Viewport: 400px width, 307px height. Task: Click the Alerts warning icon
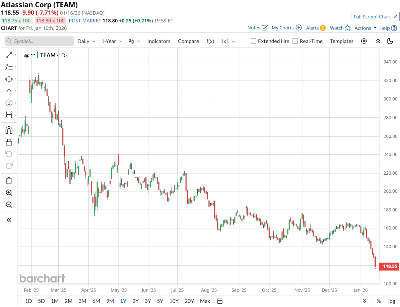tap(323, 28)
